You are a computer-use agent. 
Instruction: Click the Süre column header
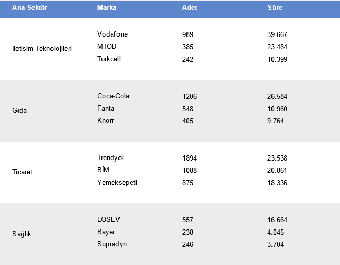coord(275,8)
